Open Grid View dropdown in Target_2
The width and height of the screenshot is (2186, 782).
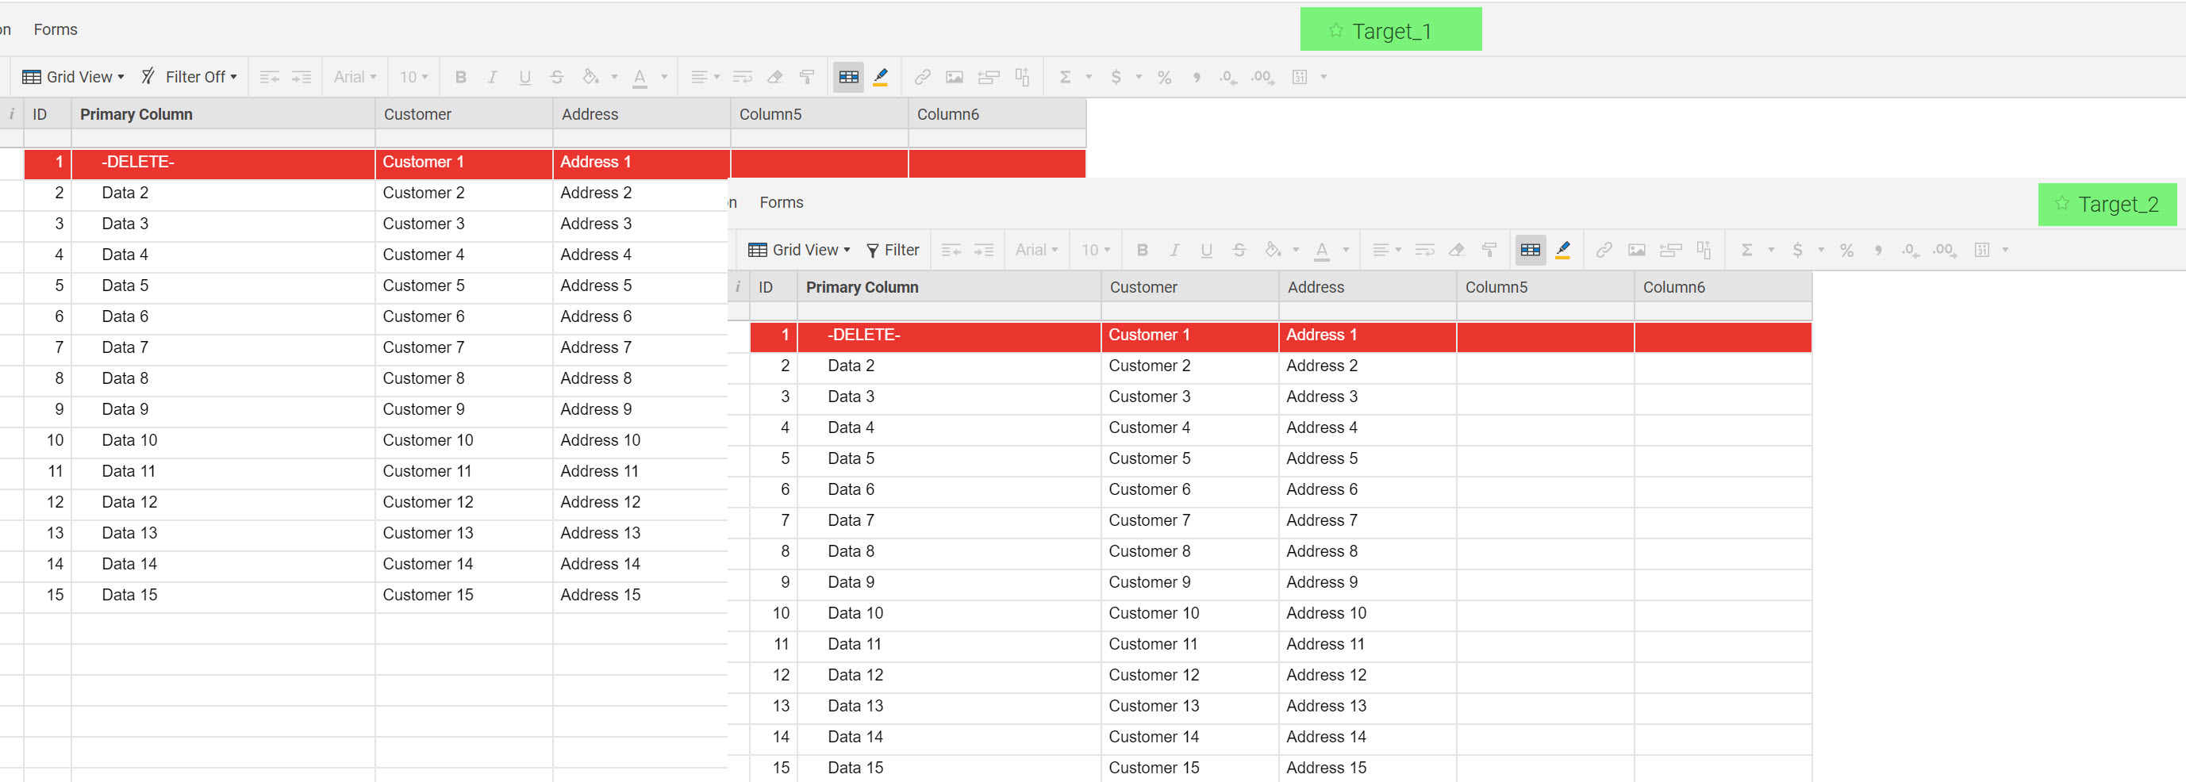tap(798, 250)
